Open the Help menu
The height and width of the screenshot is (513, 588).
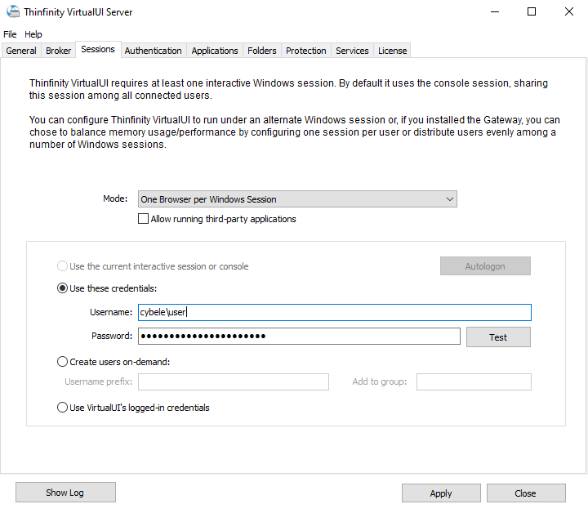(x=33, y=34)
